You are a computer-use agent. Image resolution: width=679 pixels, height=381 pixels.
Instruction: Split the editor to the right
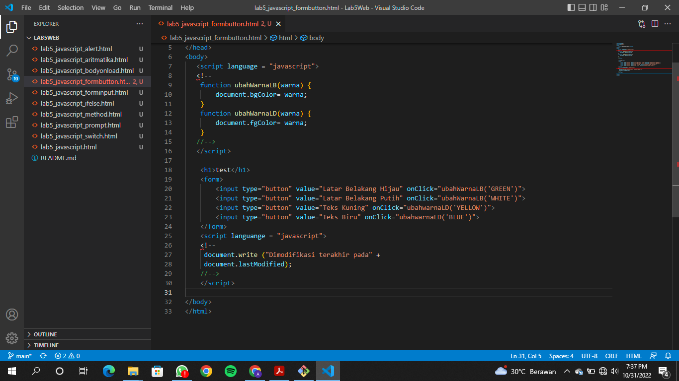(655, 24)
